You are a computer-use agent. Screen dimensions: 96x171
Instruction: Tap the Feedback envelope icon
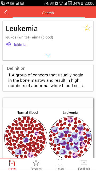pyautogui.click(x=84, y=163)
